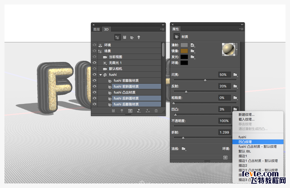Hide the fushi 3D object
The width and height of the screenshot is (290, 188).
[94, 74]
